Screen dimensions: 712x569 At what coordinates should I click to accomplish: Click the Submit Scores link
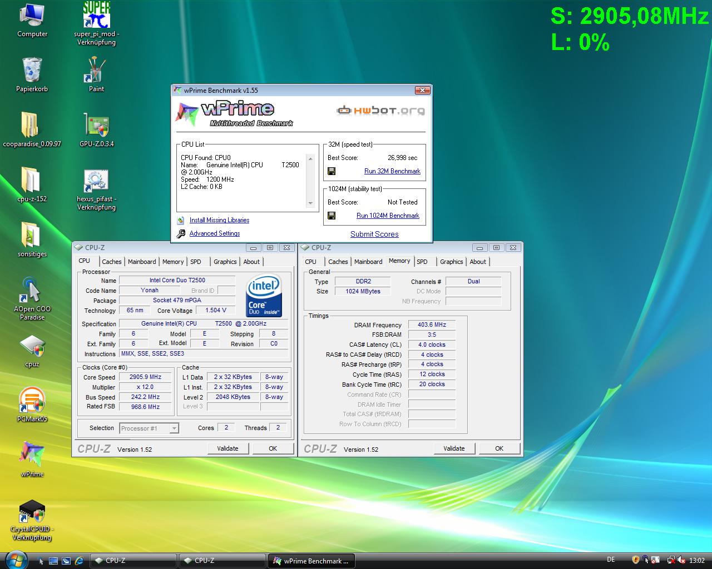coord(374,234)
